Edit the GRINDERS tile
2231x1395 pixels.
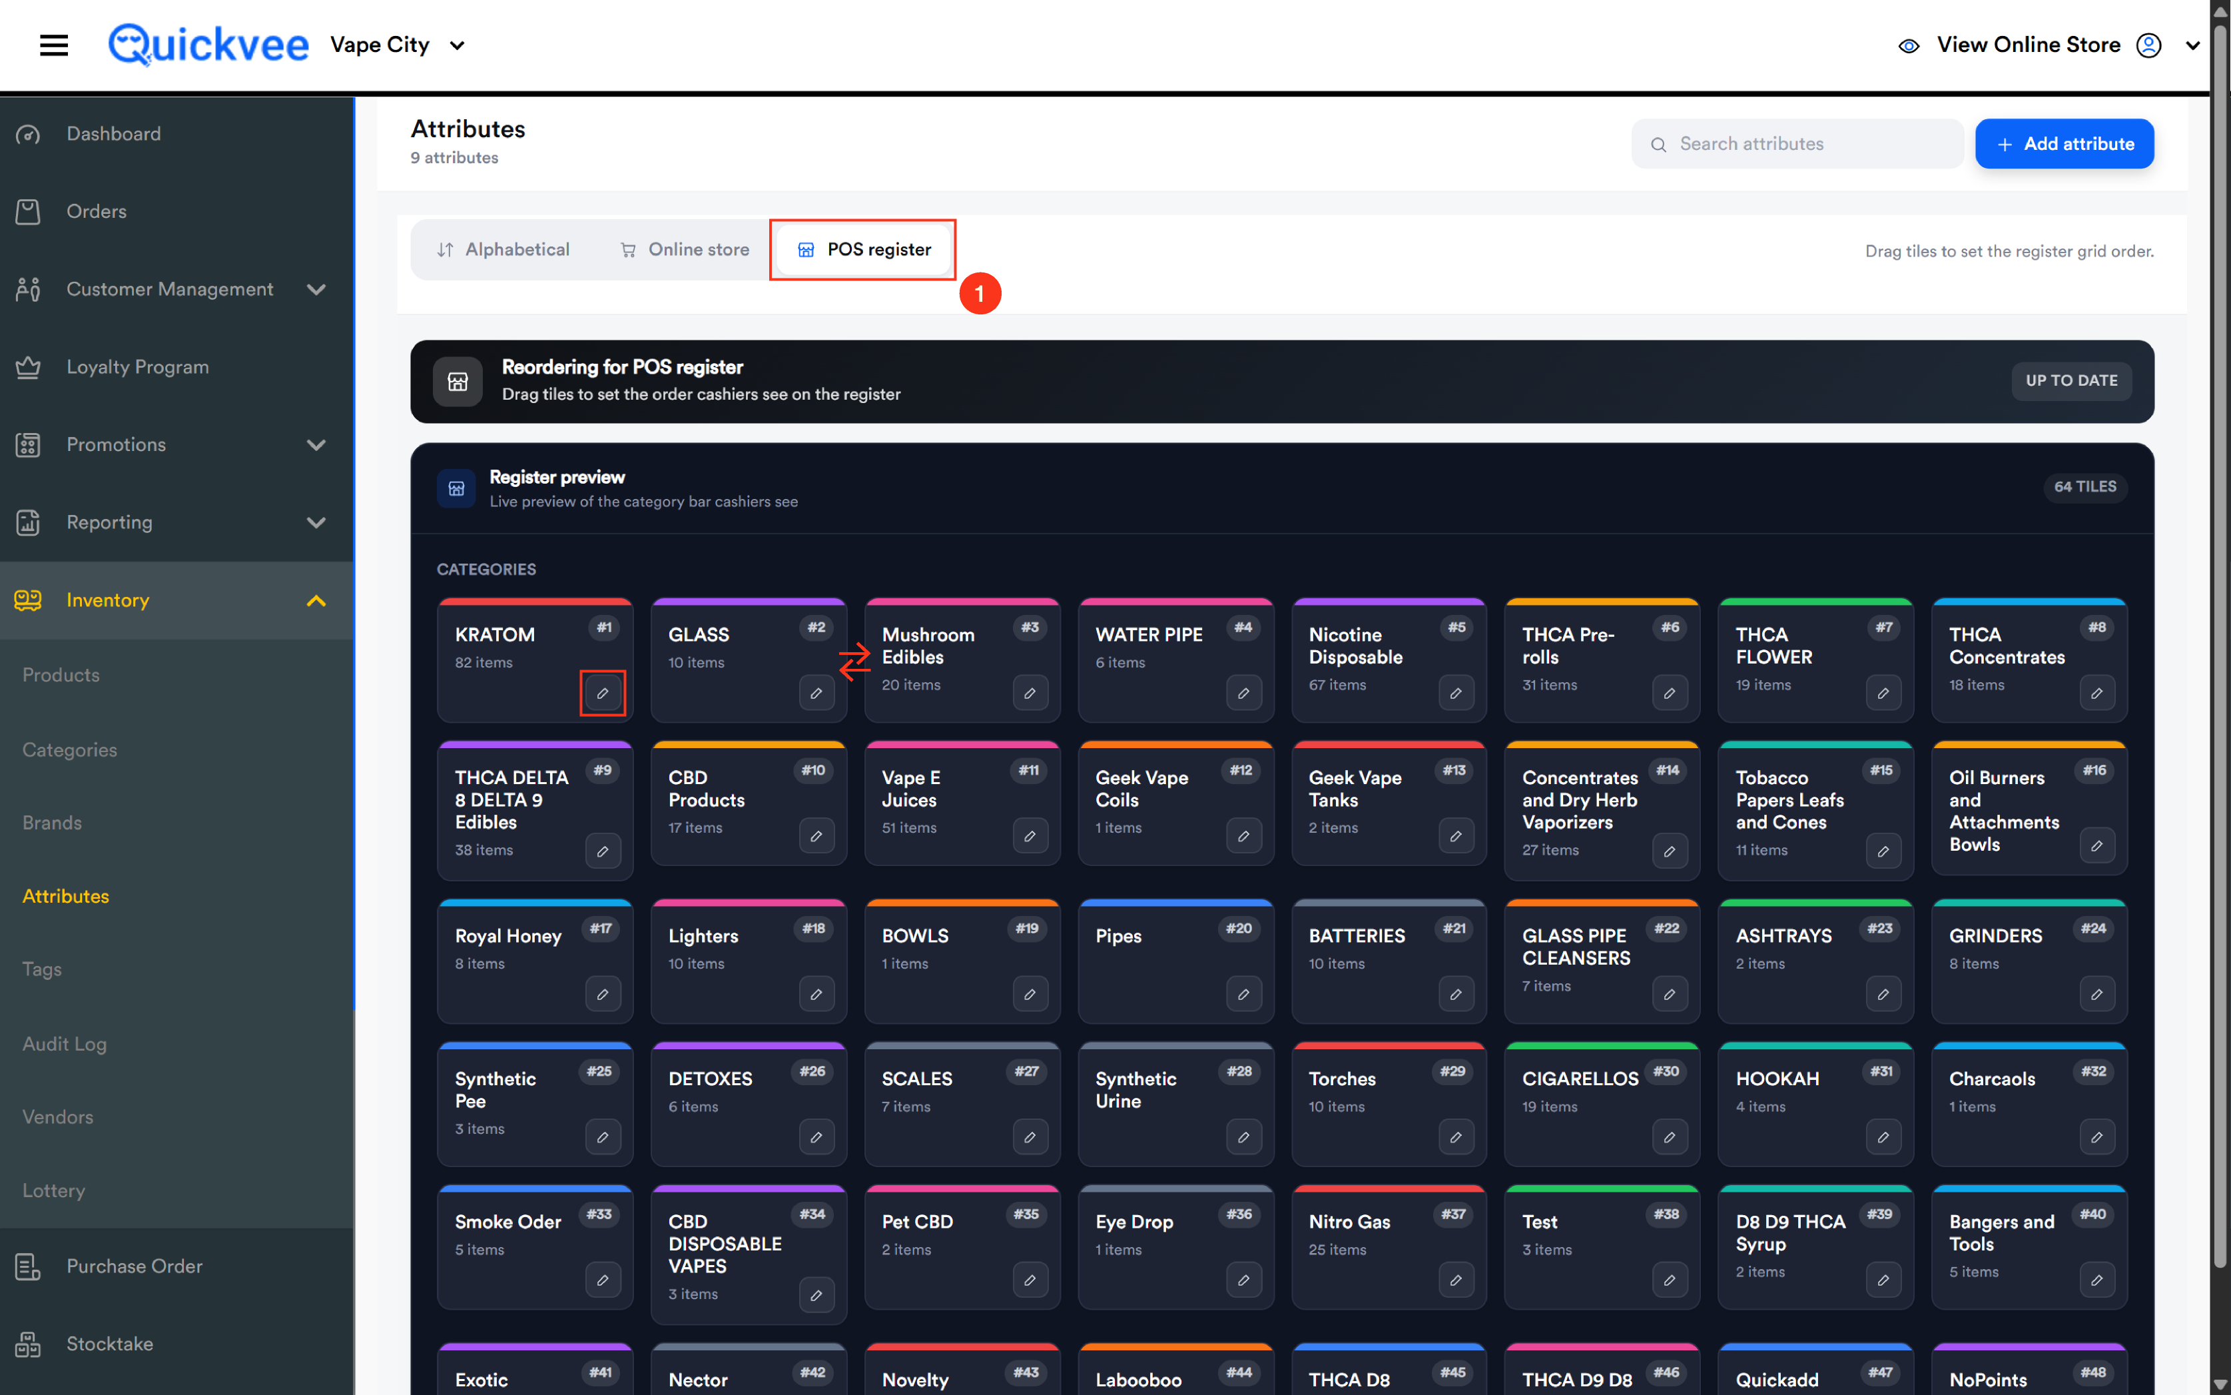2096,994
